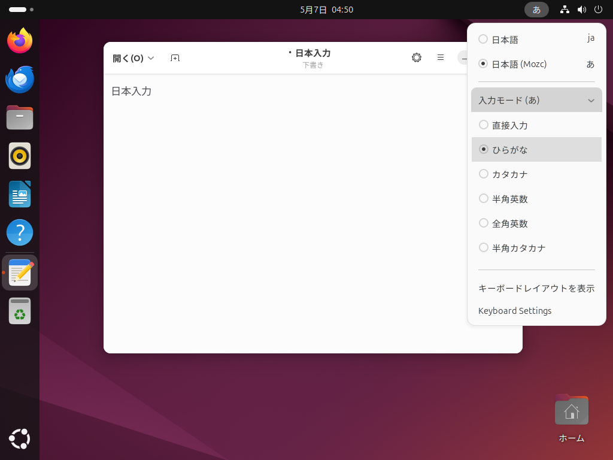Open the text editor view settings gear
Viewport: 613px width, 460px height.
point(417,57)
